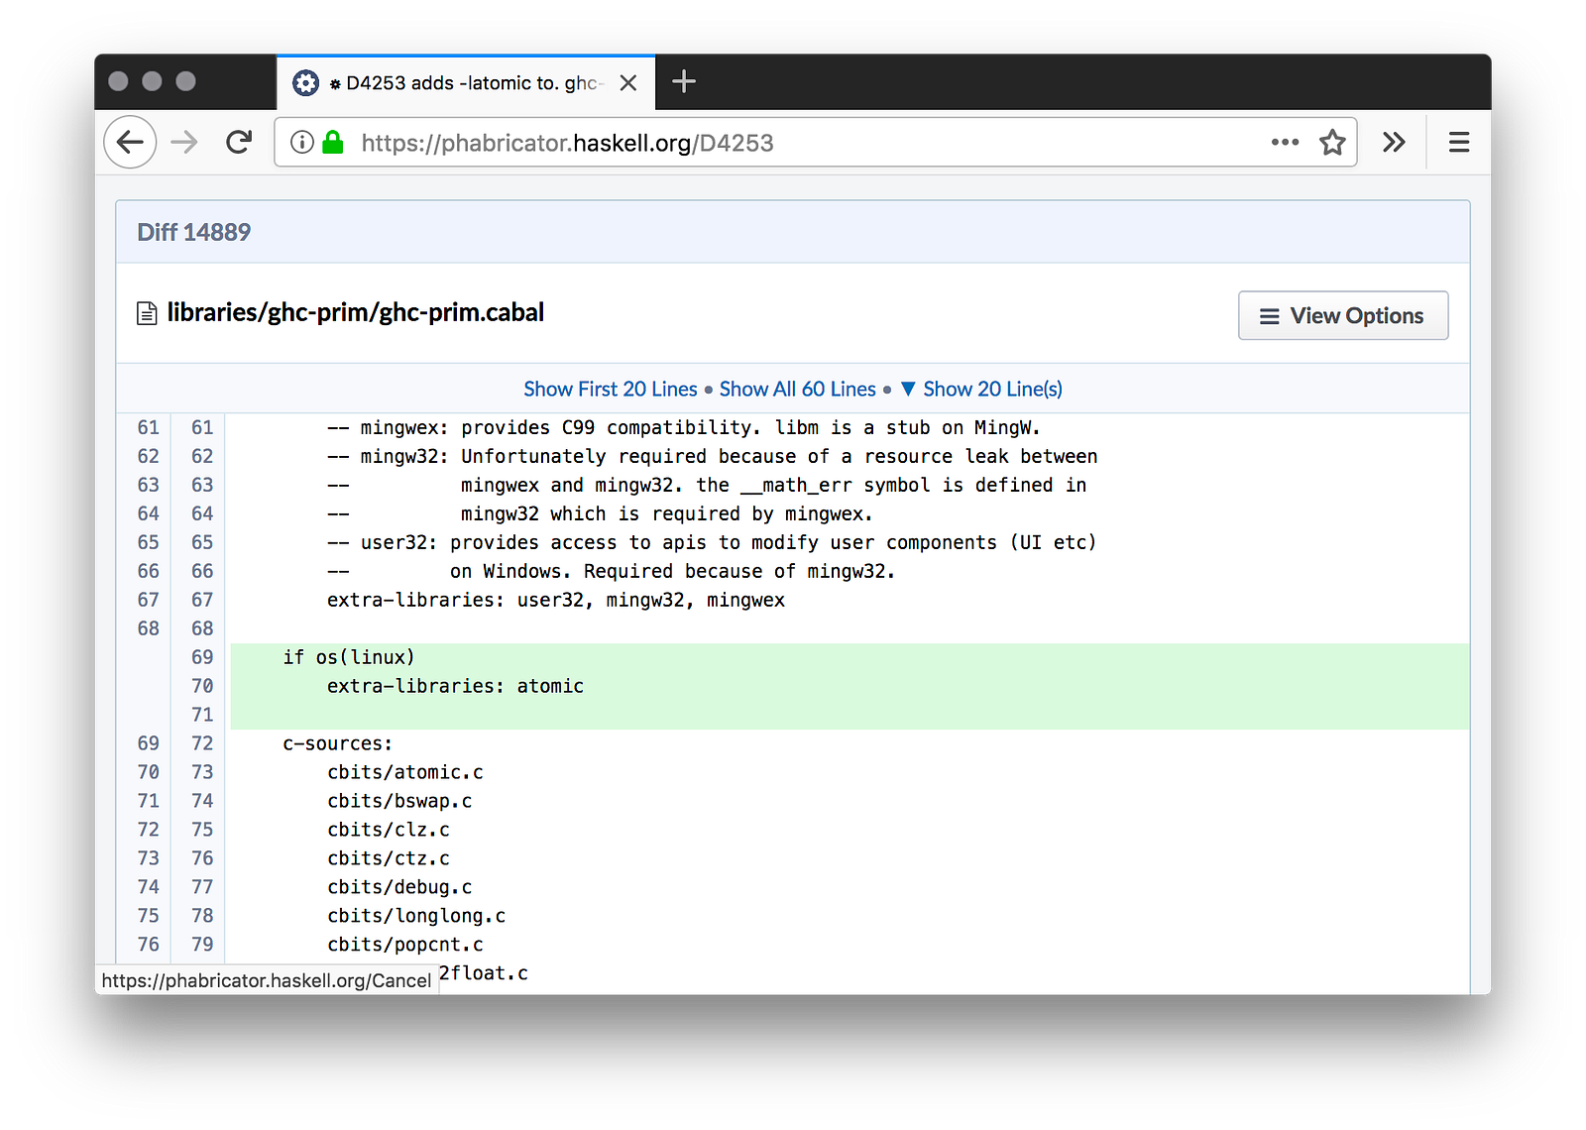This screenshot has width=1586, height=1130.
Task: Click Show All 60 Lines link
Action: tap(797, 390)
